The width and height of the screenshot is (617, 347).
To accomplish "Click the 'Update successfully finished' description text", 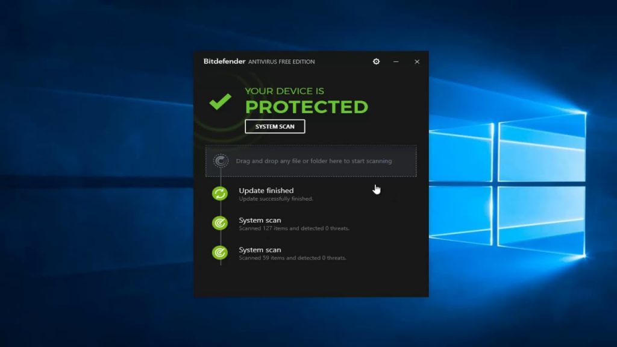I will tap(275, 199).
